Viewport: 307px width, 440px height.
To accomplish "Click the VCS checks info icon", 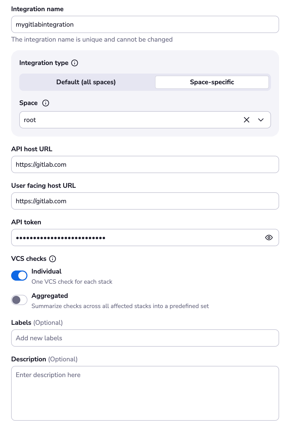I will 53,259.
